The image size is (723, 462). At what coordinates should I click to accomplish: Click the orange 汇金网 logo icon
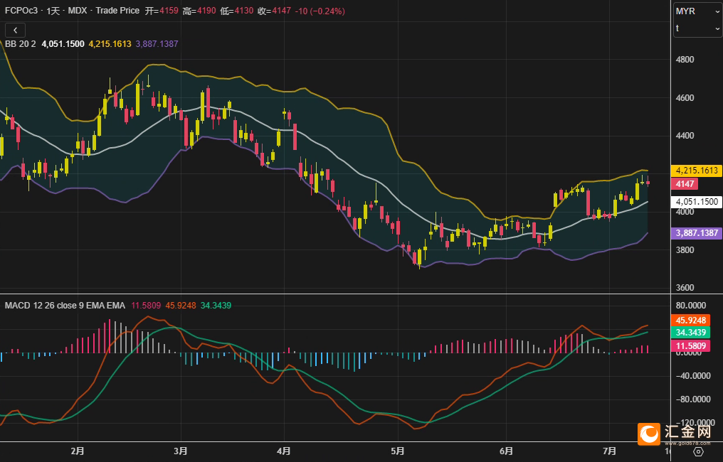649,434
